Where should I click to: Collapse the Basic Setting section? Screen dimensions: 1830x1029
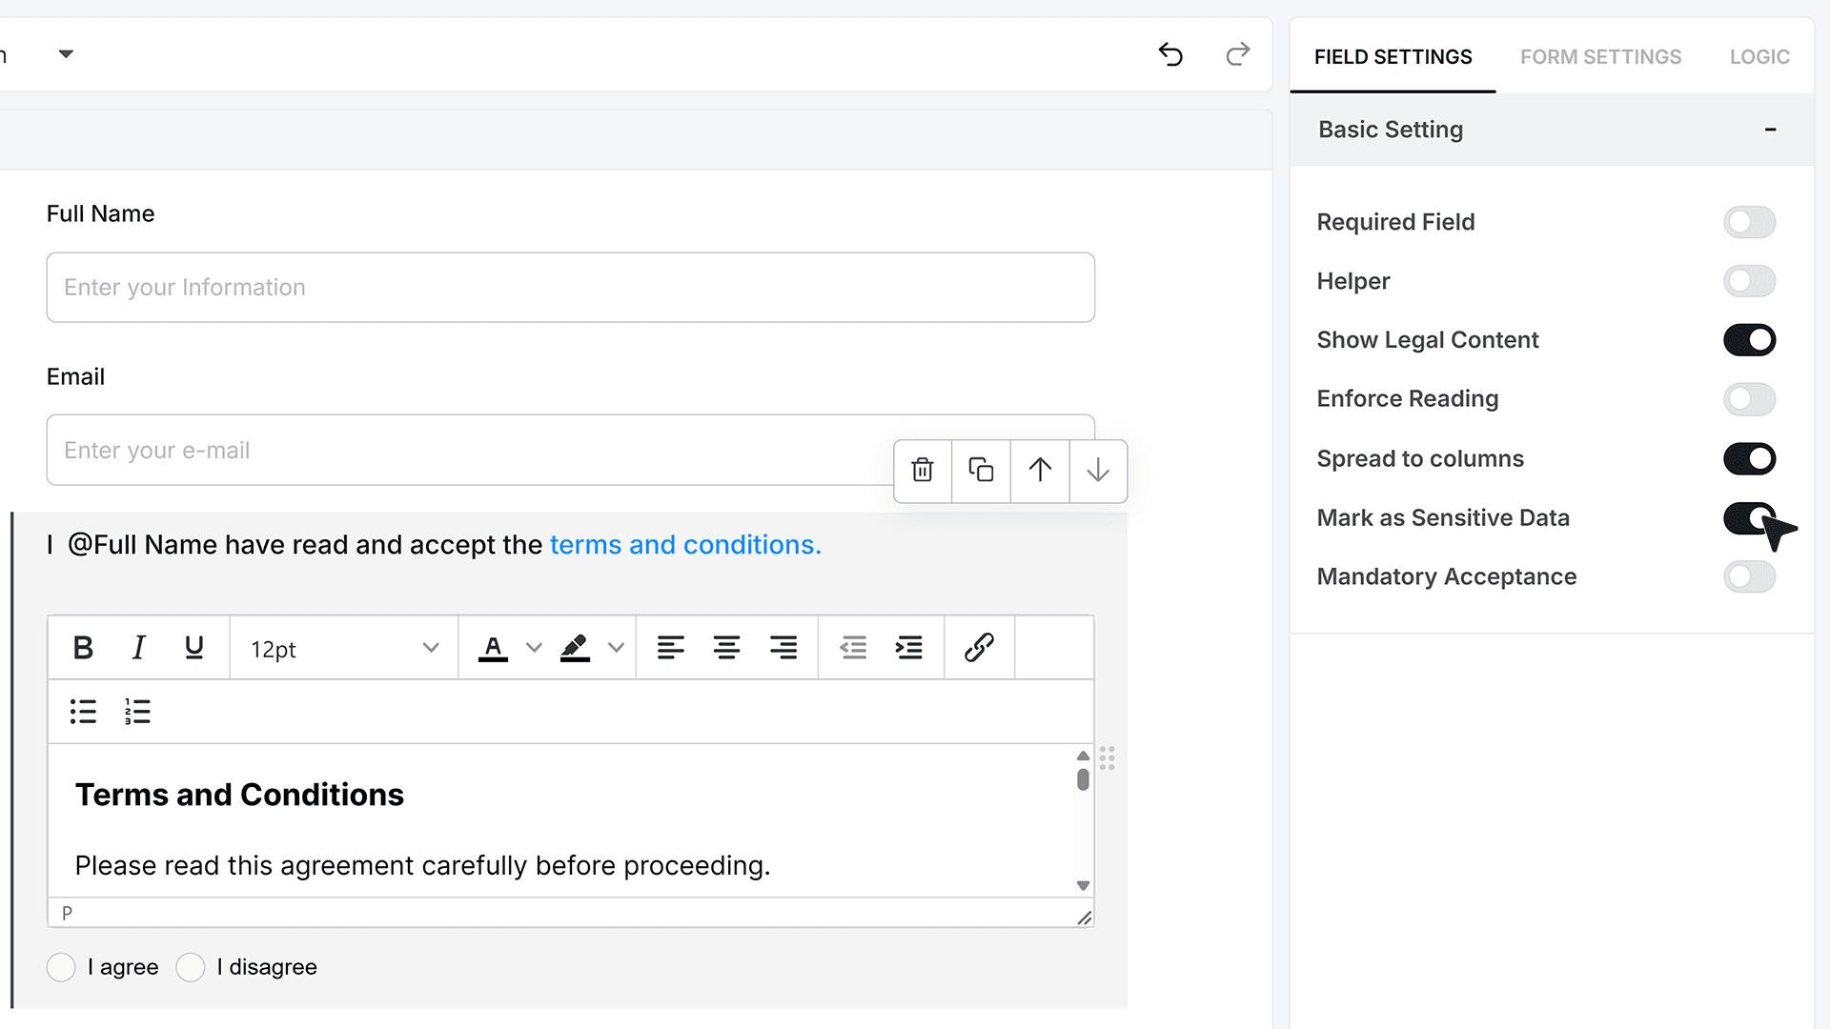1770,130
